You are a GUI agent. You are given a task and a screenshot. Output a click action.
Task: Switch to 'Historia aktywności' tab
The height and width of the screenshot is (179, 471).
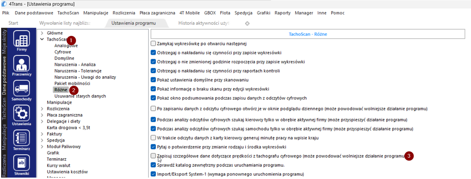click(203, 23)
